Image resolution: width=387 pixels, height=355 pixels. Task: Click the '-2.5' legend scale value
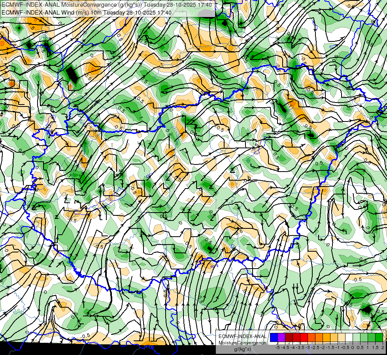tap(315, 348)
